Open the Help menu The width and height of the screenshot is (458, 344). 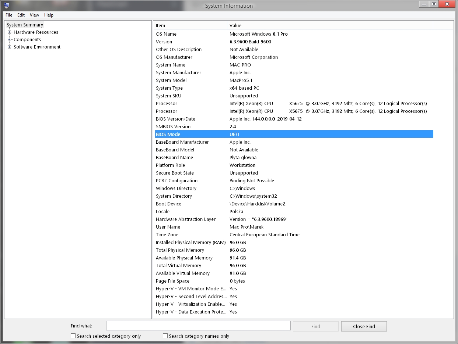point(49,15)
